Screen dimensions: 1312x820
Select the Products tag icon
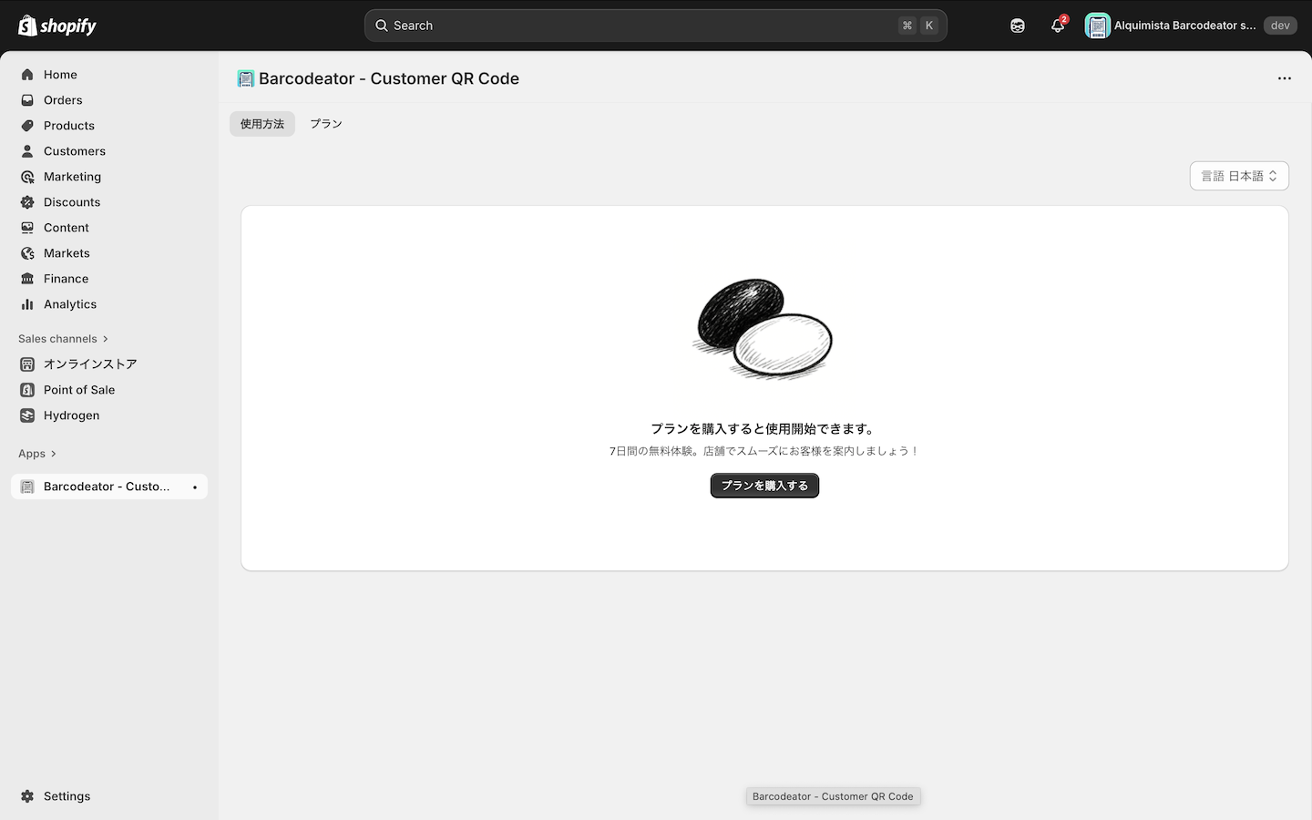tap(27, 126)
